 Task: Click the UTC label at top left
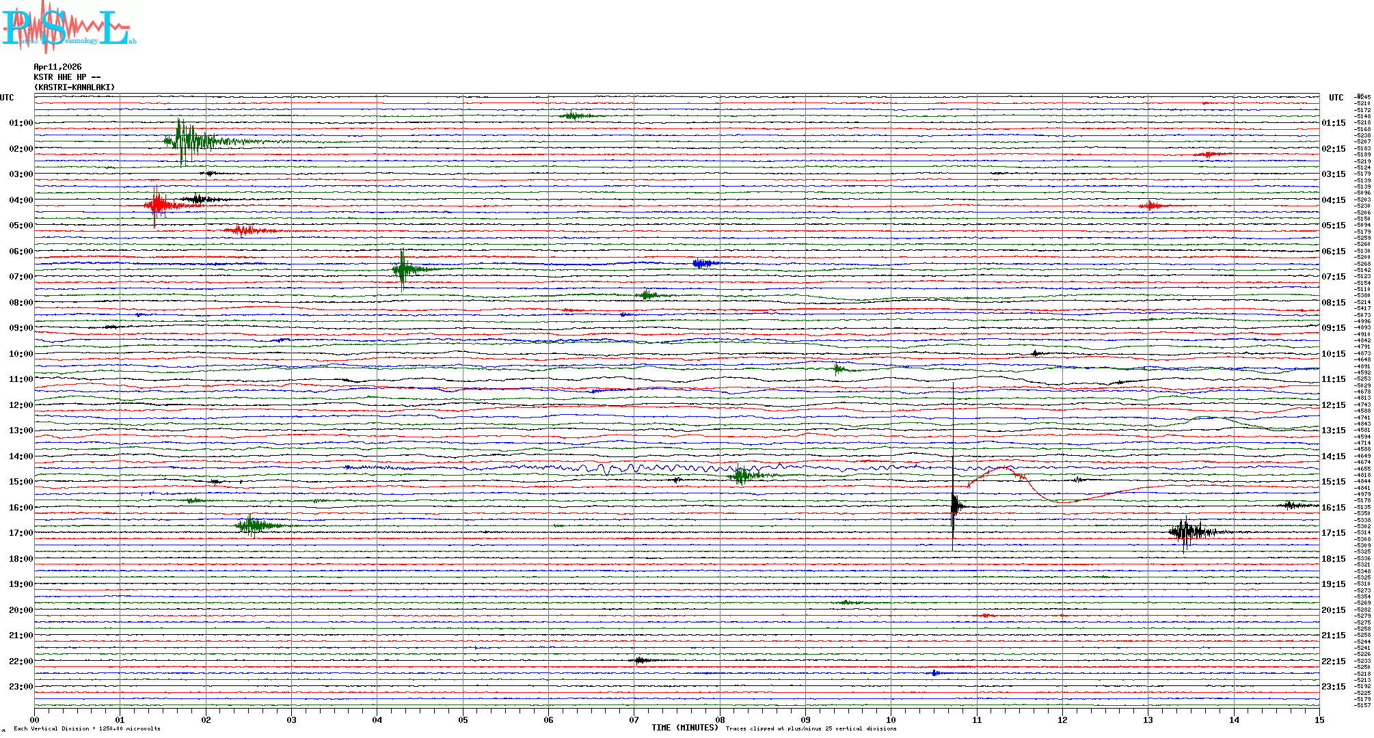[x=7, y=98]
